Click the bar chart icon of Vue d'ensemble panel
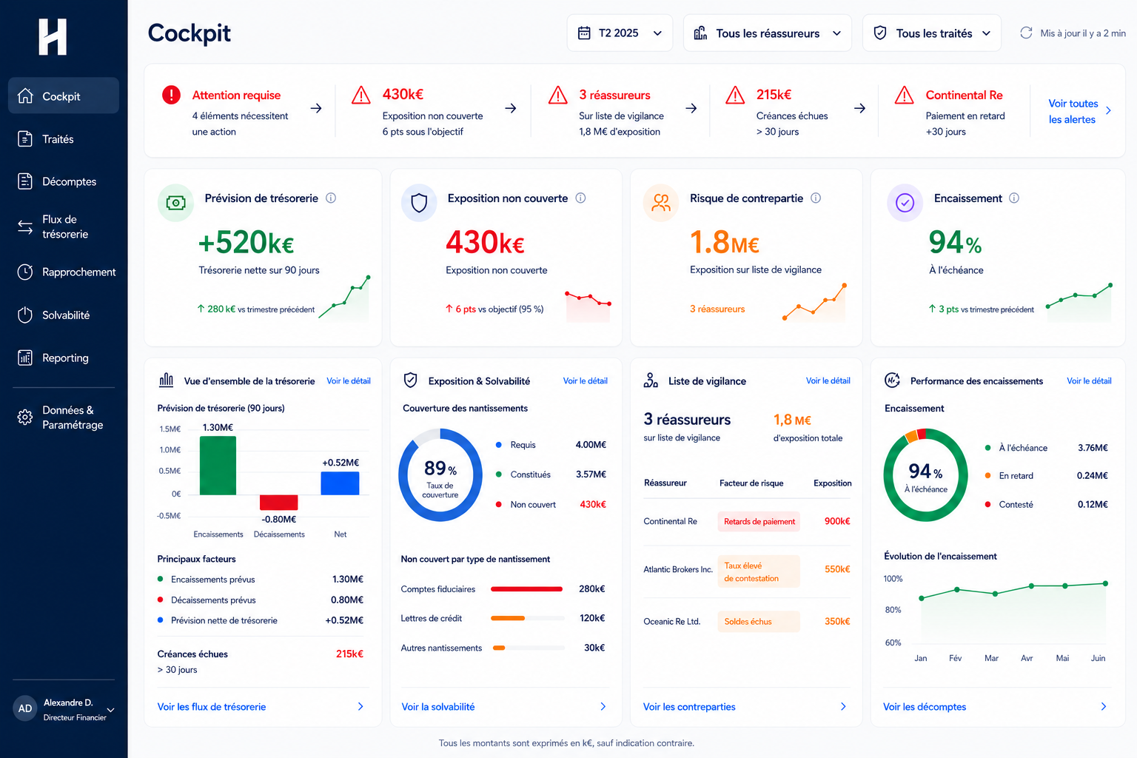This screenshot has height=758, width=1137. [167, 380]
